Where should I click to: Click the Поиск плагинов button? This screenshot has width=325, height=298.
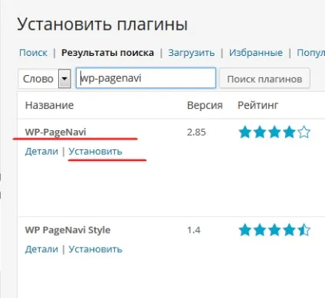[264, 79]
